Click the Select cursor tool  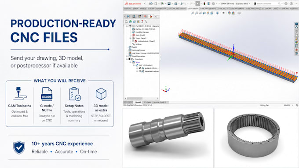click(x=198, y=4)
